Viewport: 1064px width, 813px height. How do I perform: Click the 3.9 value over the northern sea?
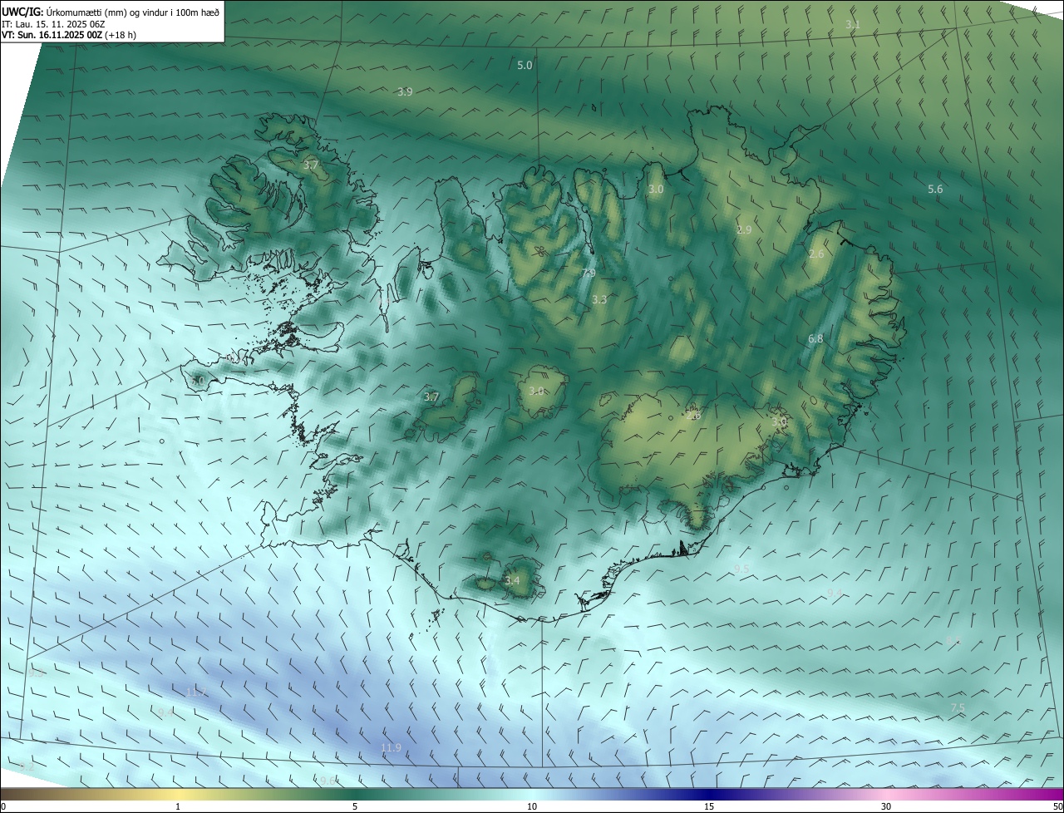[x=405, y=92]
